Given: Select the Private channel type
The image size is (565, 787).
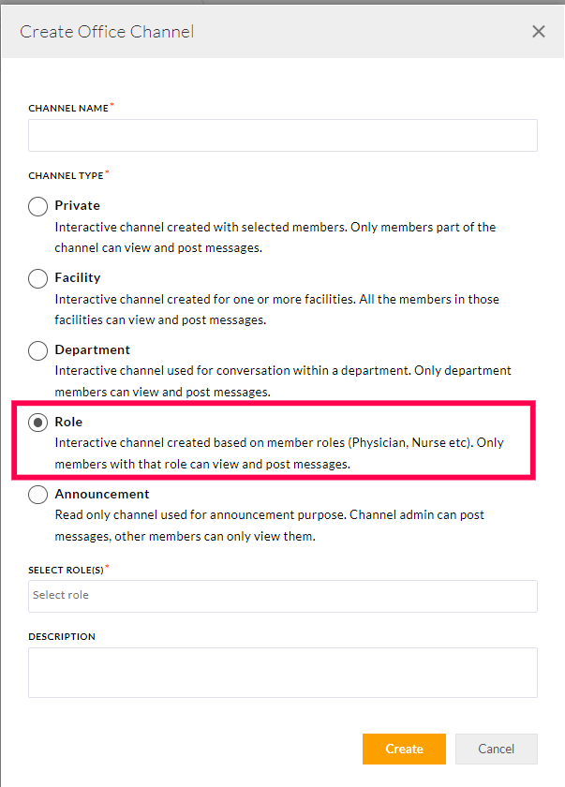Looking at the screenshot, I should click(37, 206).
